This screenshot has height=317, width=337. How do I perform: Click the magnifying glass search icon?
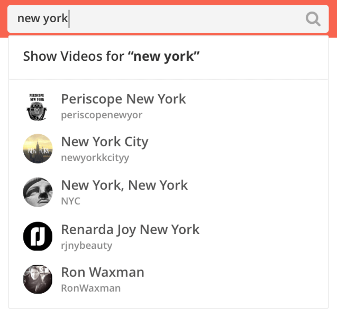pos(313,19)
